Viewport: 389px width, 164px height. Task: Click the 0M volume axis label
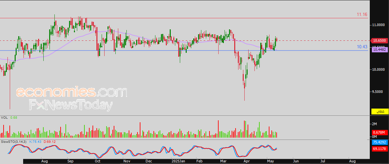click(x=374, y=137)
